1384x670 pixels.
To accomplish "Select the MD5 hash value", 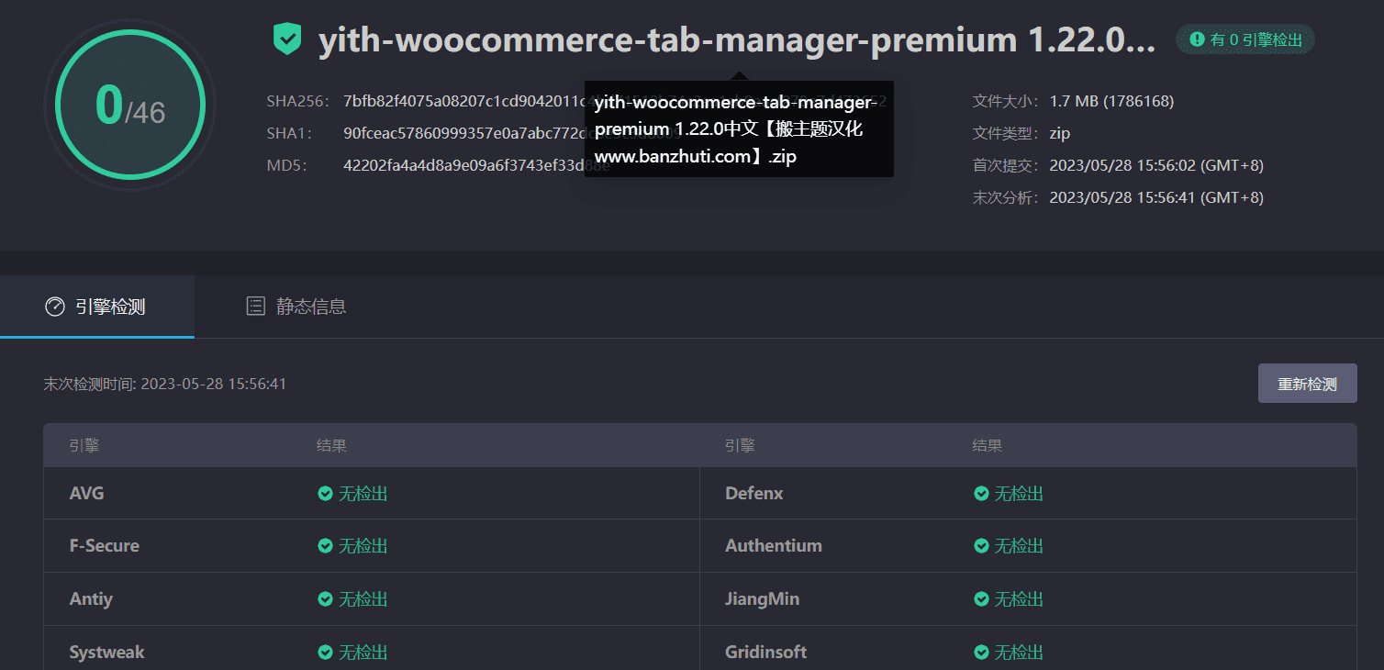I will 476,165.
